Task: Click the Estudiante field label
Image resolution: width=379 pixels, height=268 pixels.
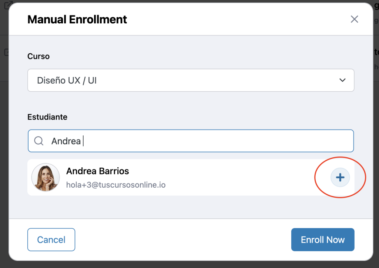Action: coord(47,117)
